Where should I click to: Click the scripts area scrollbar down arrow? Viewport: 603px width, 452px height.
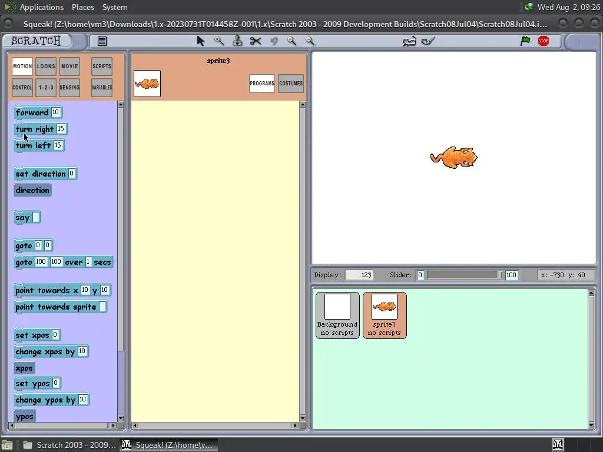(303, 418)
